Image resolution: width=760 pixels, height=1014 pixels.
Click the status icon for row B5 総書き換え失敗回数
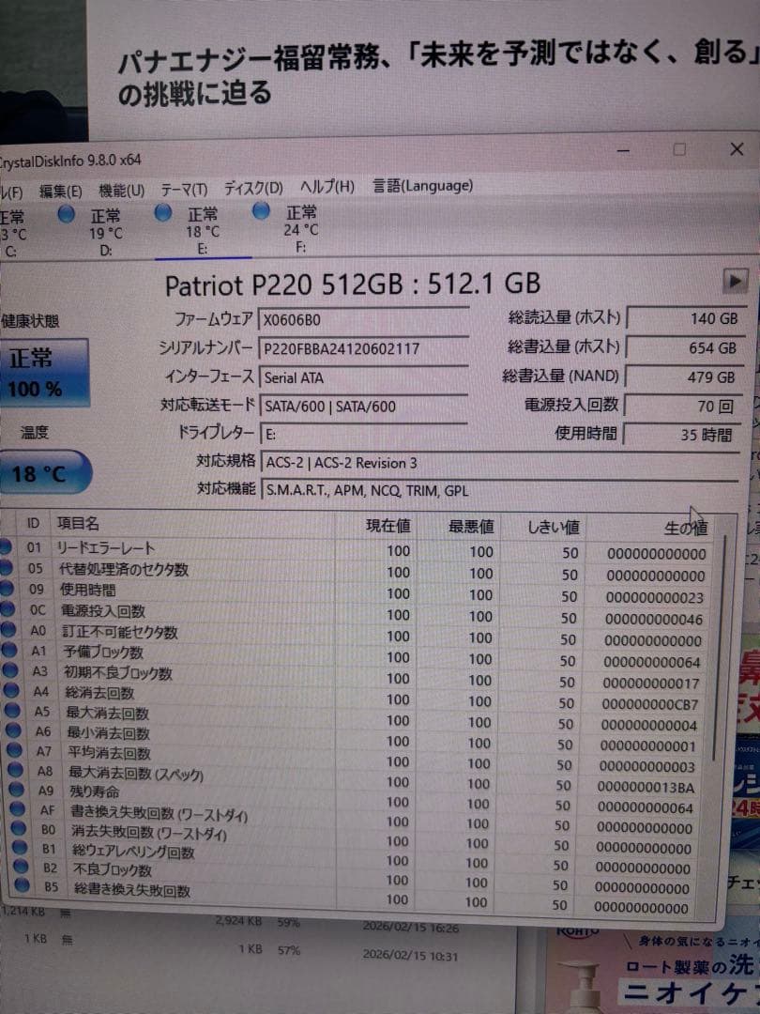[23, 884]
